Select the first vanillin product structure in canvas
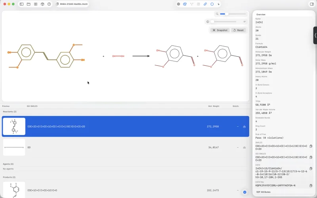This screenshot has width=317, height=198. point(175,57)
